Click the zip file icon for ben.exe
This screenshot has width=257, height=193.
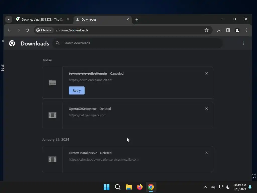coord(52,82)
